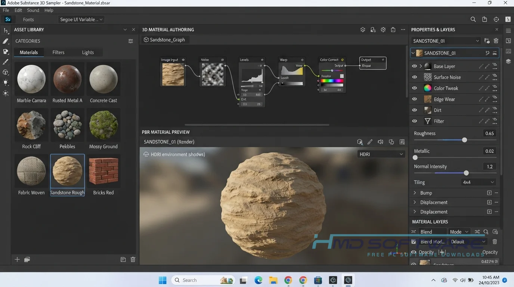Select the Mossy Ground material thumbnail
514x287 pixels.
103,124
